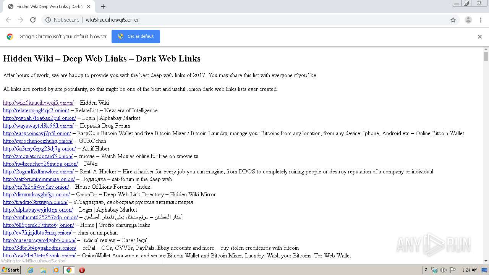Go forward to the next page
This screenshot has height=275, width=489.
pyautogui.click(x=21, y=20)
